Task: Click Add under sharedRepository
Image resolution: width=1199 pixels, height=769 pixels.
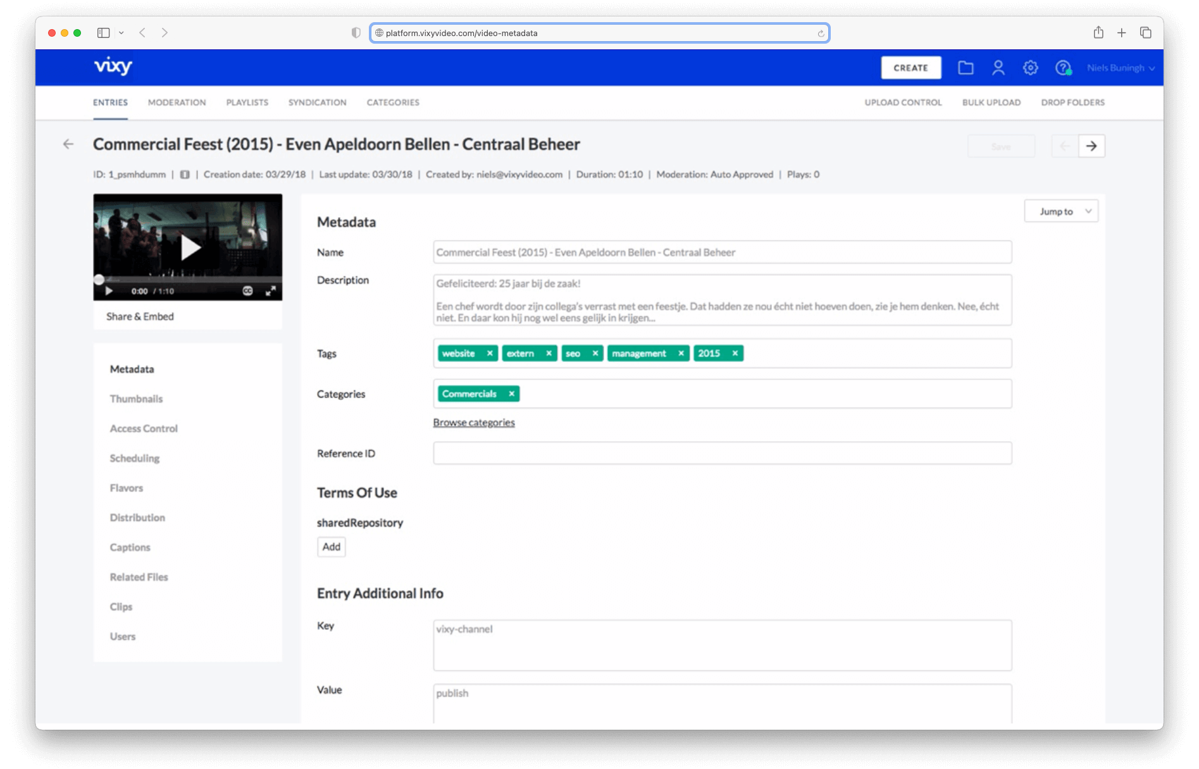Action: pyautogui.click(x=331, y=547)
